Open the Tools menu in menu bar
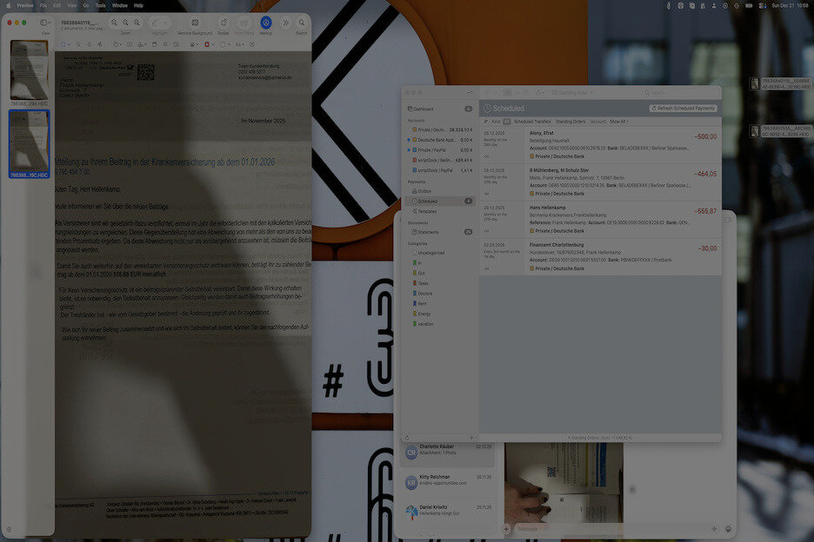This screenshot has height=542, width=814. (101, 5)
